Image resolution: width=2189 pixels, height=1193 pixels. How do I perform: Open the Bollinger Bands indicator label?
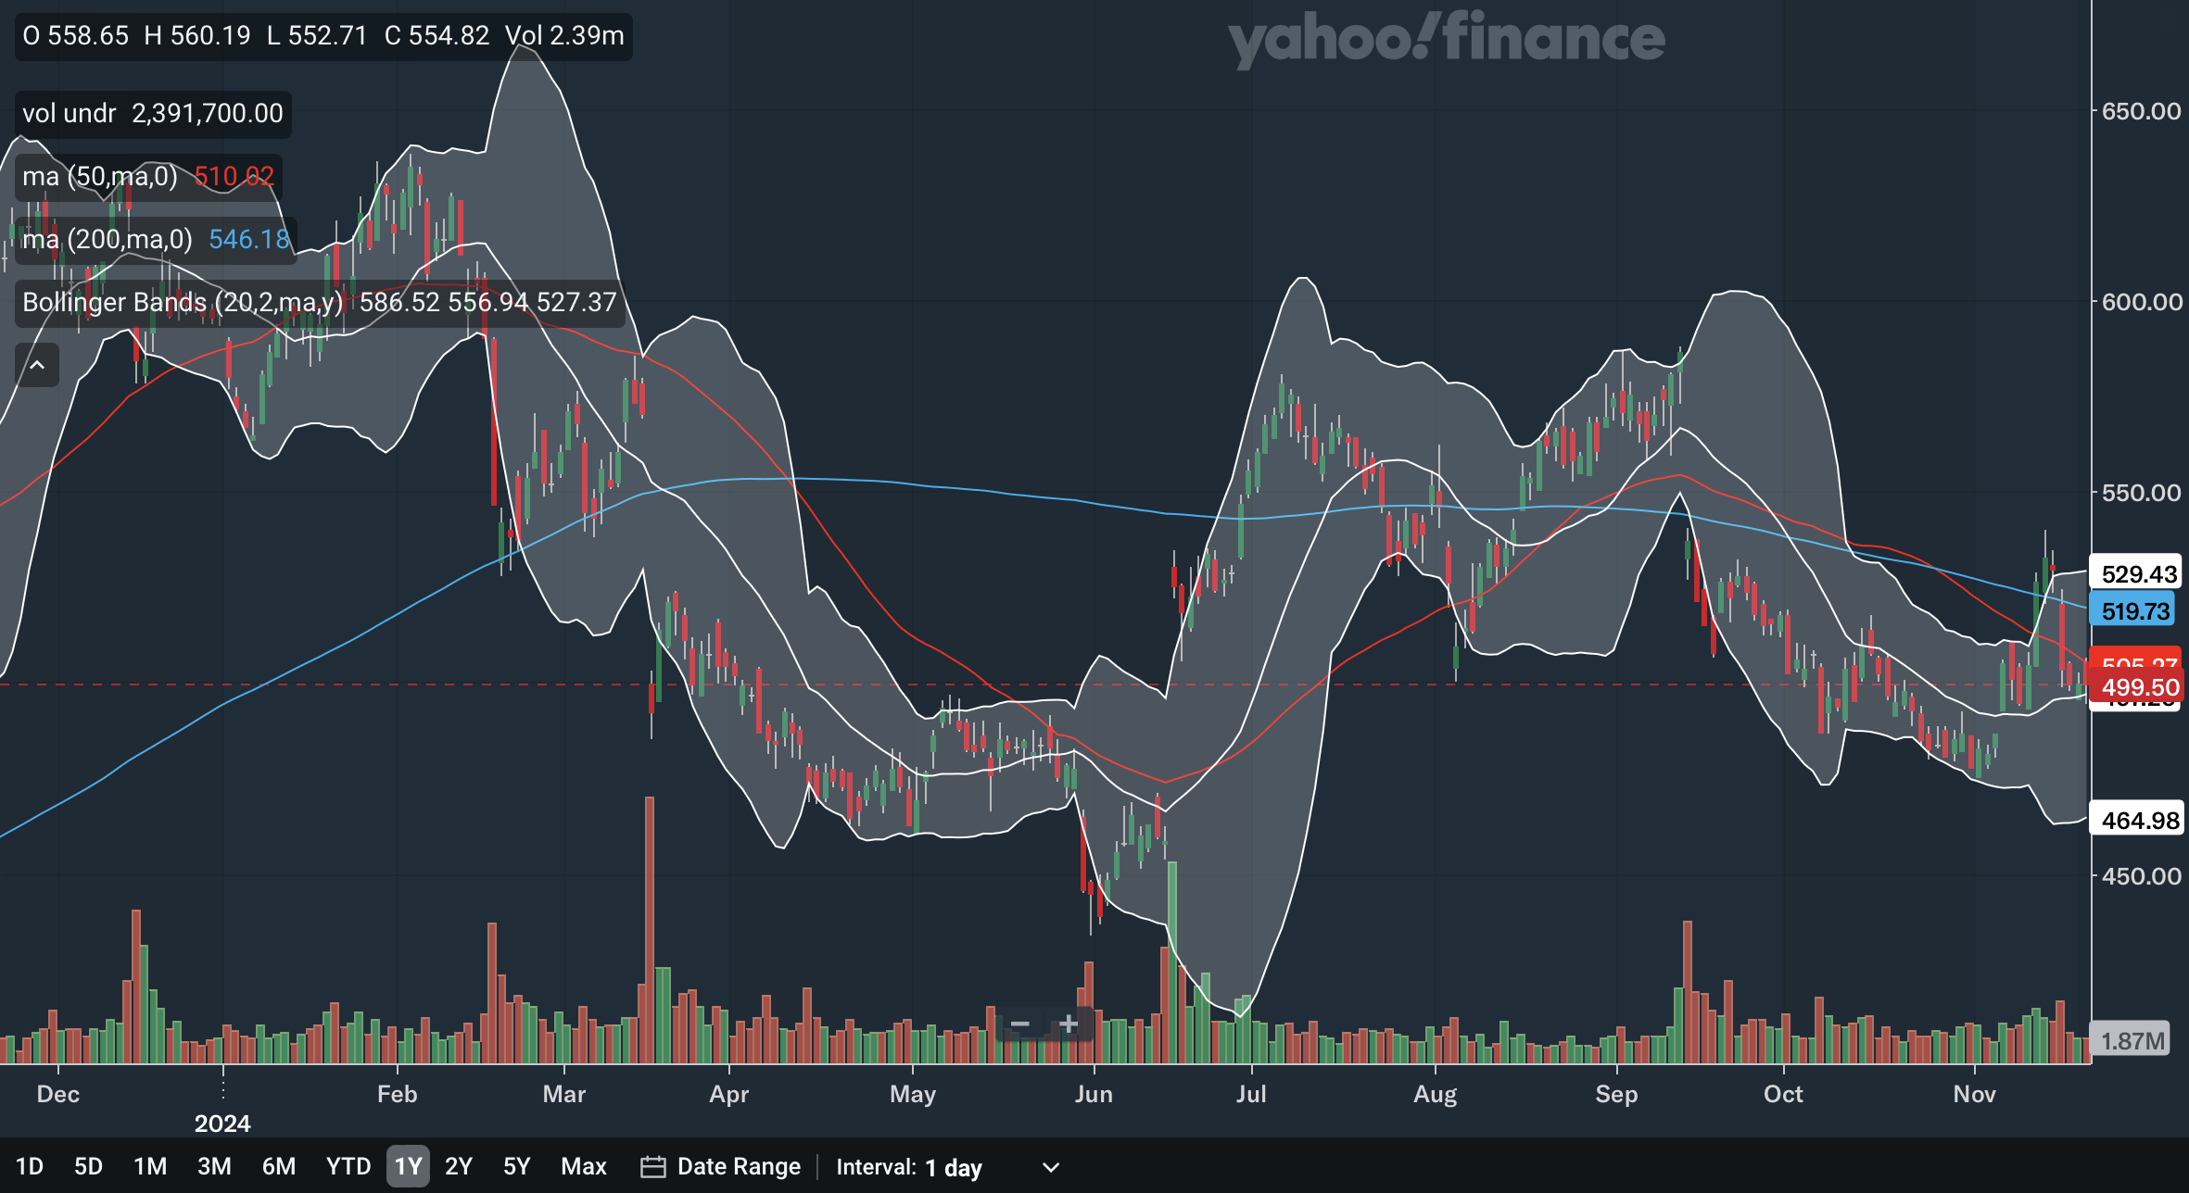pos(183,302)
